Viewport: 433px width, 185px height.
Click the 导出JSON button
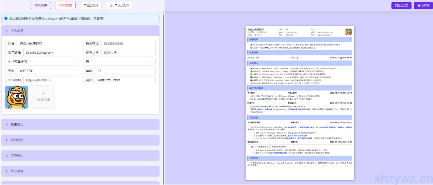click(91, 6)
